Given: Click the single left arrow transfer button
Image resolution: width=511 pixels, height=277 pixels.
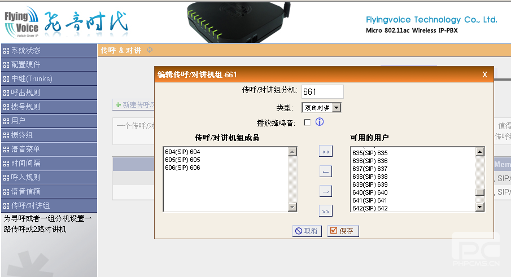Looking at the screenshot, I should tap(325, 172).
